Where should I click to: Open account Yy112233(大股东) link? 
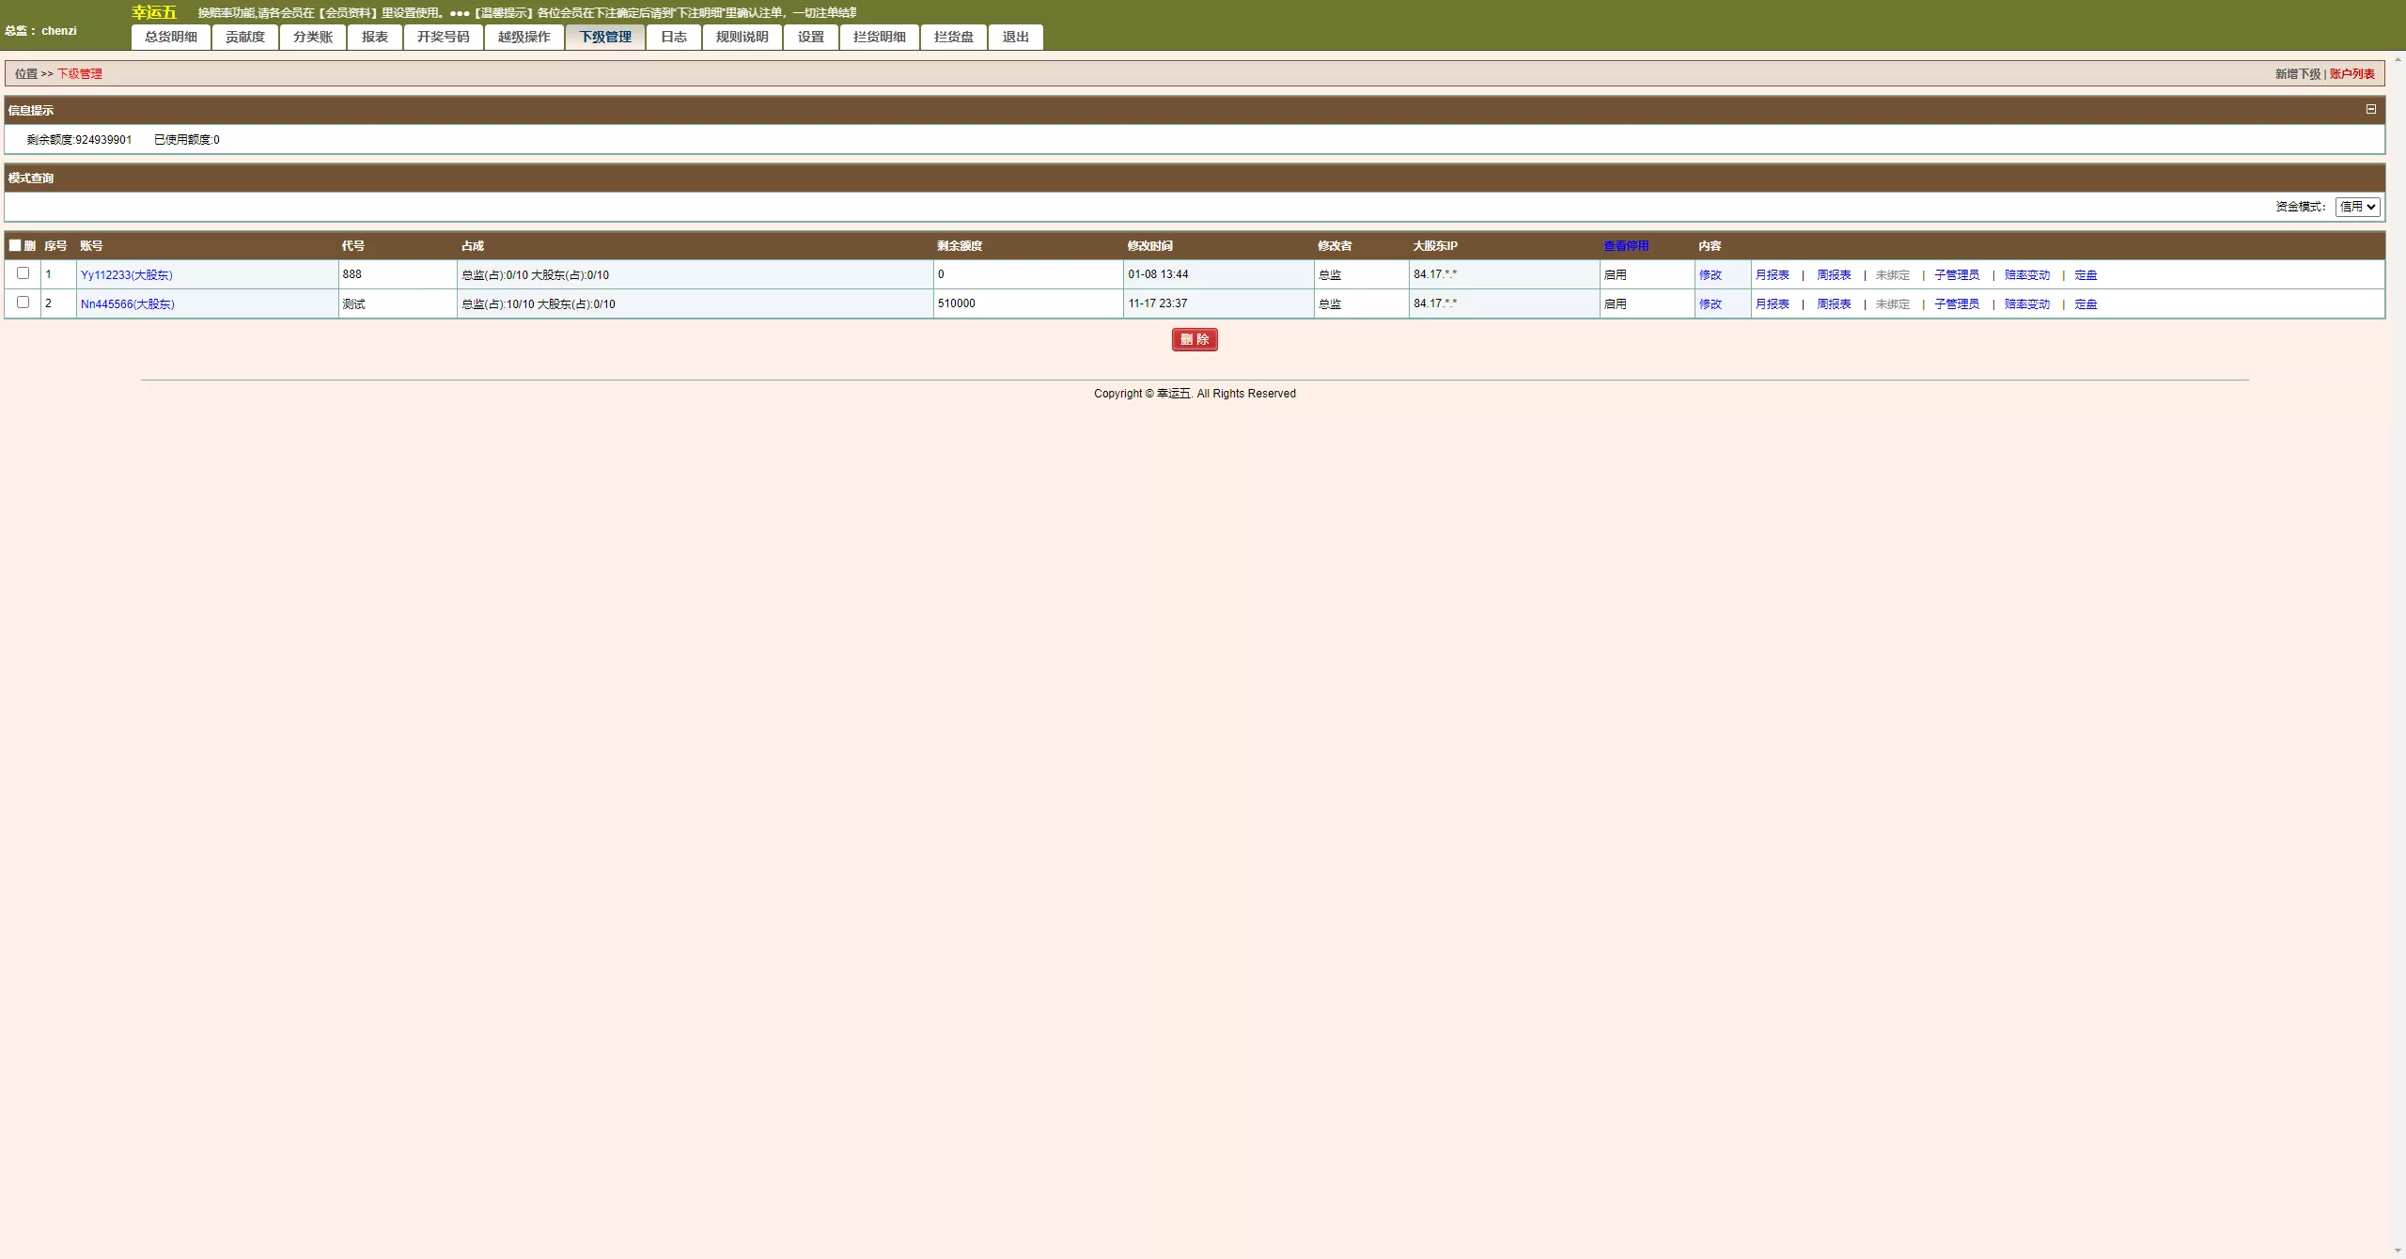pyautogui.click(x=126, y=275)
